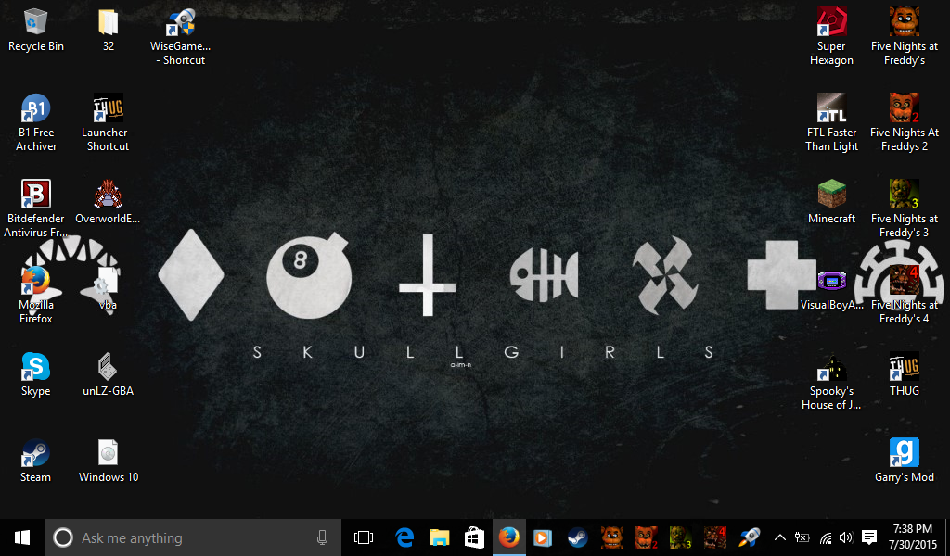The image size is (950, 556).
Task: Open File Explorer from the taskbar
Action: [x=439, y=537]
